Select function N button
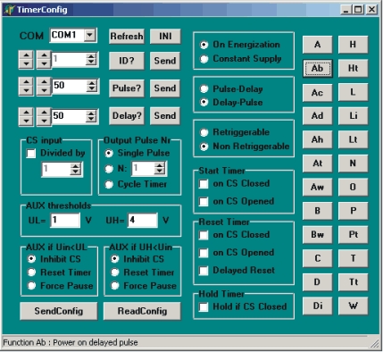Viewport: 383px width, 352px height. (353, 163)
